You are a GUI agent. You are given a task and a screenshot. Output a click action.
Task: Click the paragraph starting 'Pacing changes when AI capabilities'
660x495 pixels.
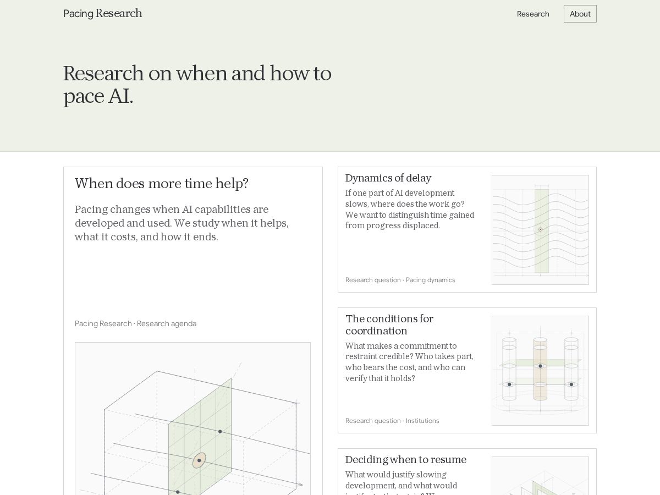[x=182, y=223]
